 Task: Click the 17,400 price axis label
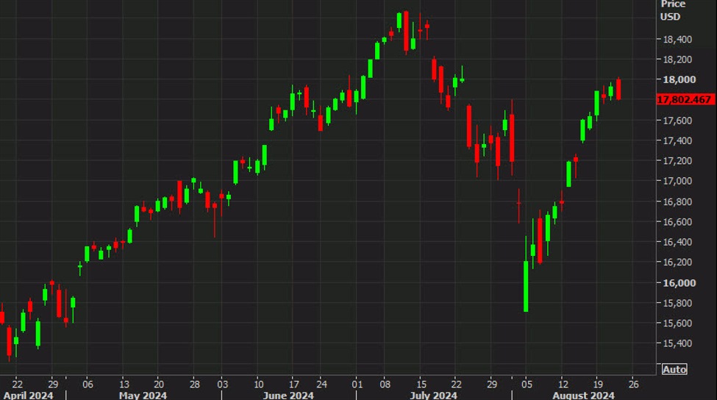tap(677, 140)
